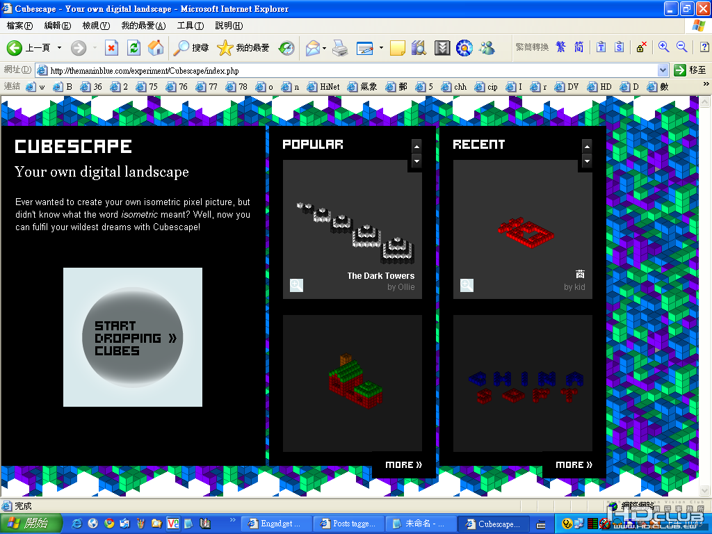Click Recent list scroll up arrow
Screen dimensions: 712x534
[587, 146]
